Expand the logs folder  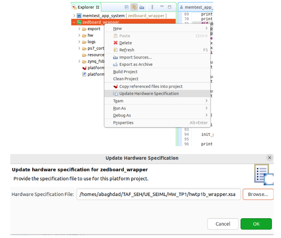(79, 42)
